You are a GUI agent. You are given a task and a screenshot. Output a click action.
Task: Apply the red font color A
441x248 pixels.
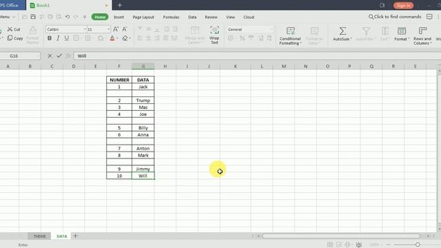(112, 39)
